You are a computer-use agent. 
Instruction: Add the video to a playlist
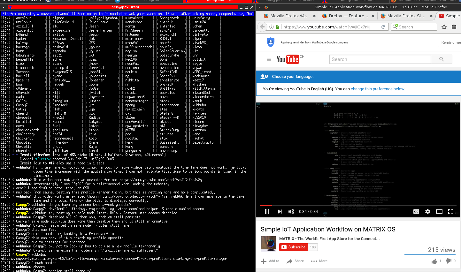[270, 261]
